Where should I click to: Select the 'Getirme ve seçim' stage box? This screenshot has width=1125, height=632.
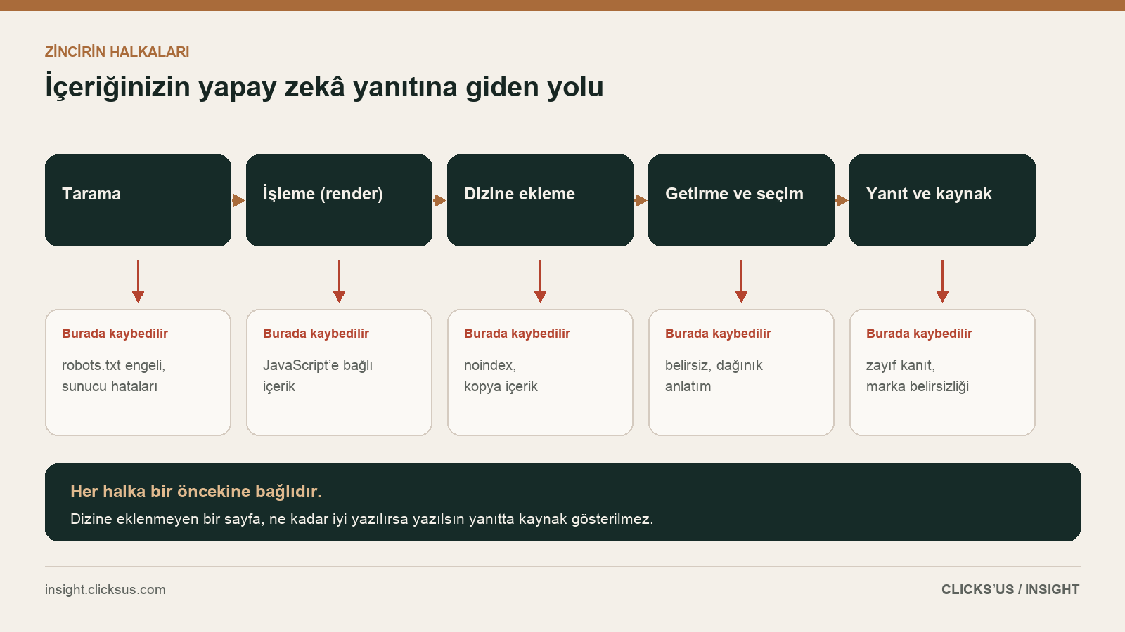[741, 200]
